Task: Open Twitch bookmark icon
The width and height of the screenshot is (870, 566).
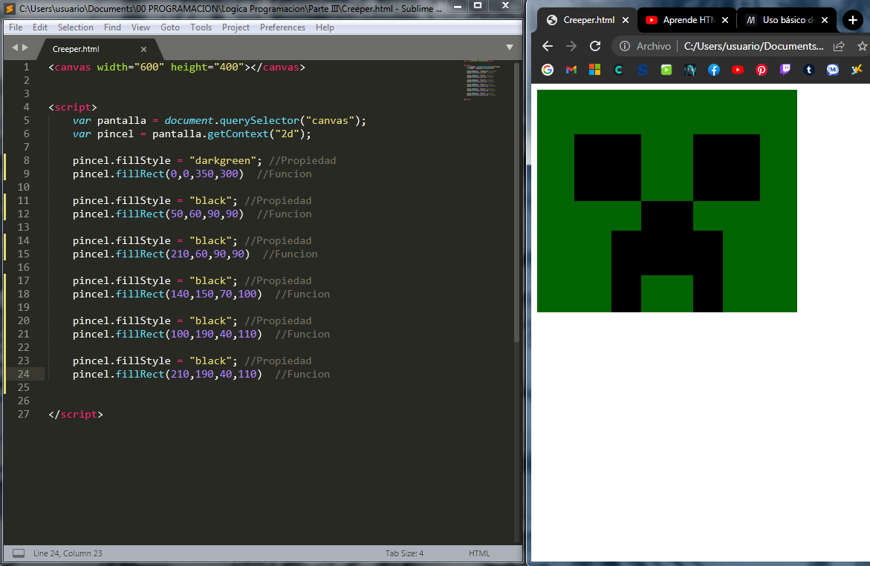Action: [785, 70]
